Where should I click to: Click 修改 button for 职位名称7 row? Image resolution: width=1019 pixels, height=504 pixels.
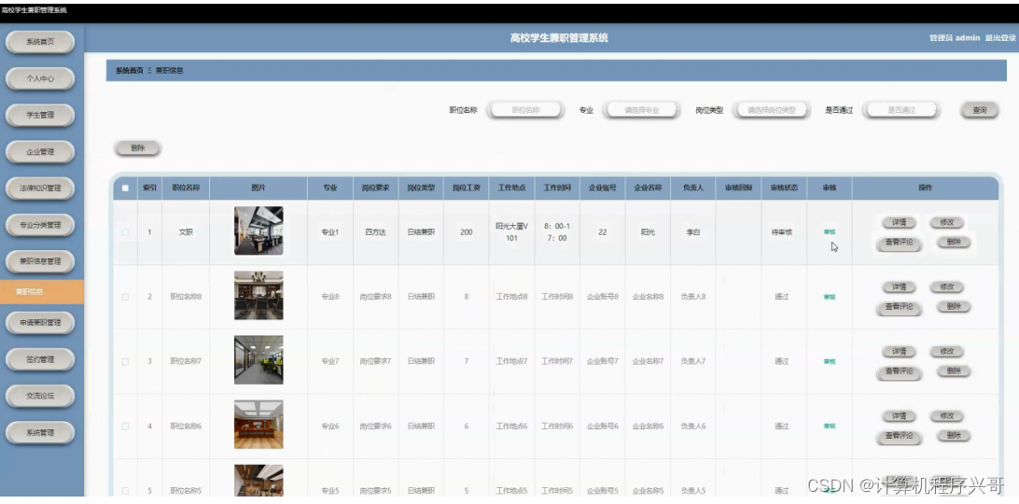tap(946, 351)
